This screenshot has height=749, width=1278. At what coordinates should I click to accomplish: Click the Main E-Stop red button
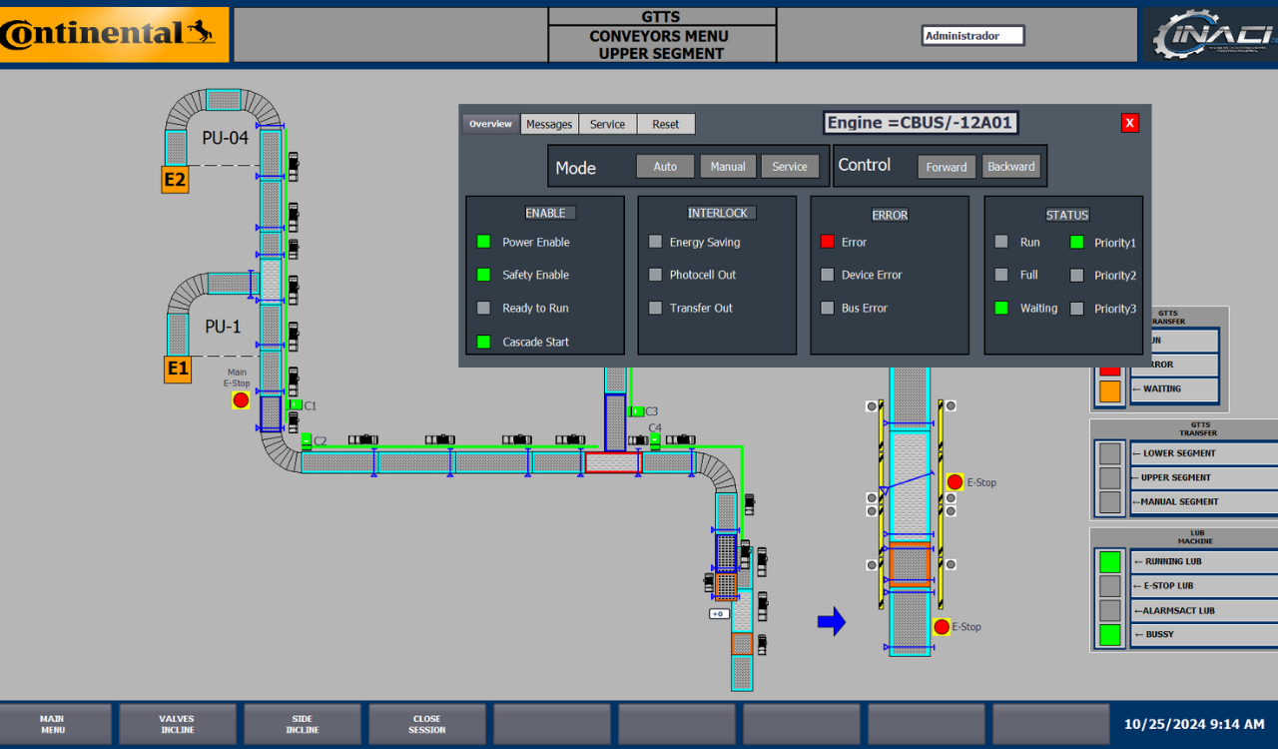[x=241, y=400]
